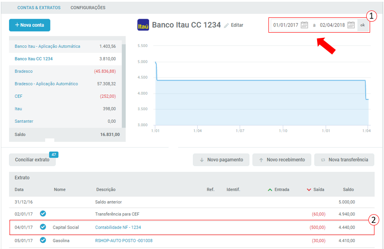Click the date 04/01/17
This screenshot has height=249, width=384.
pyautogui.click(x=23, y=227)
